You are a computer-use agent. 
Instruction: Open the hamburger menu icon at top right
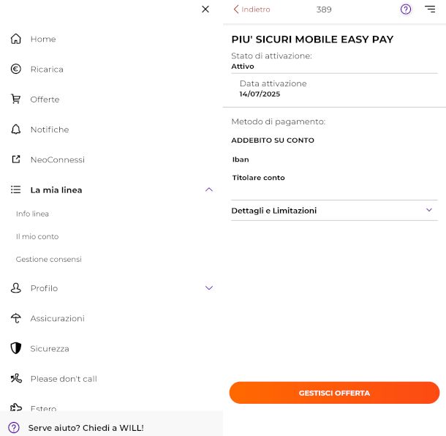429,10
